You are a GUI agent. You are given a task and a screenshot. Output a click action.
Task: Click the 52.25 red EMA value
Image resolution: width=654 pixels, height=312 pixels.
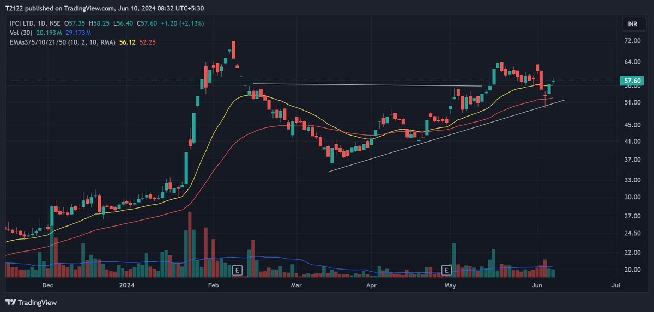[x=147, y=41]
